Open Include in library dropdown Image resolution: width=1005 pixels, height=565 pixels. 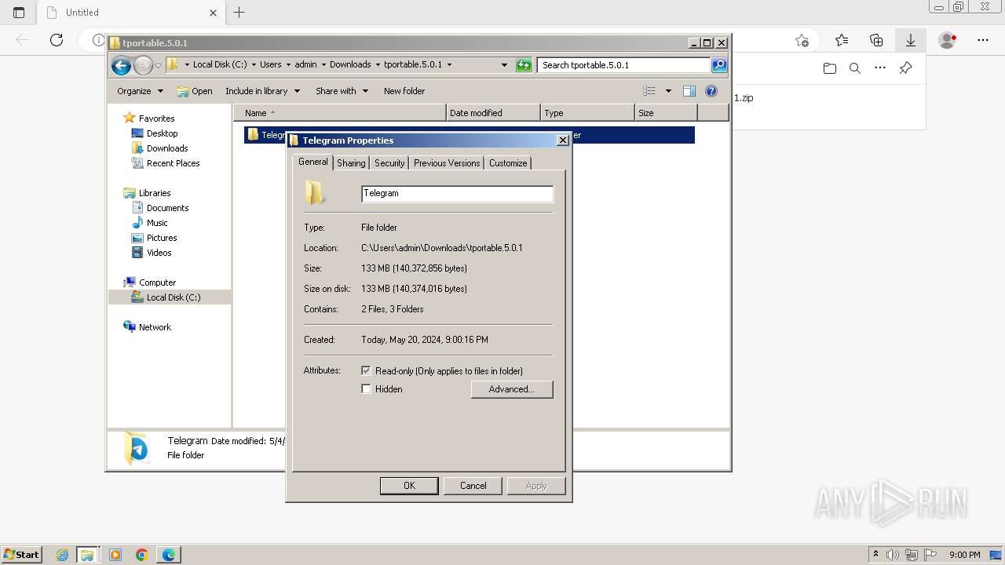pyautogui.click(x=262, y=91)
